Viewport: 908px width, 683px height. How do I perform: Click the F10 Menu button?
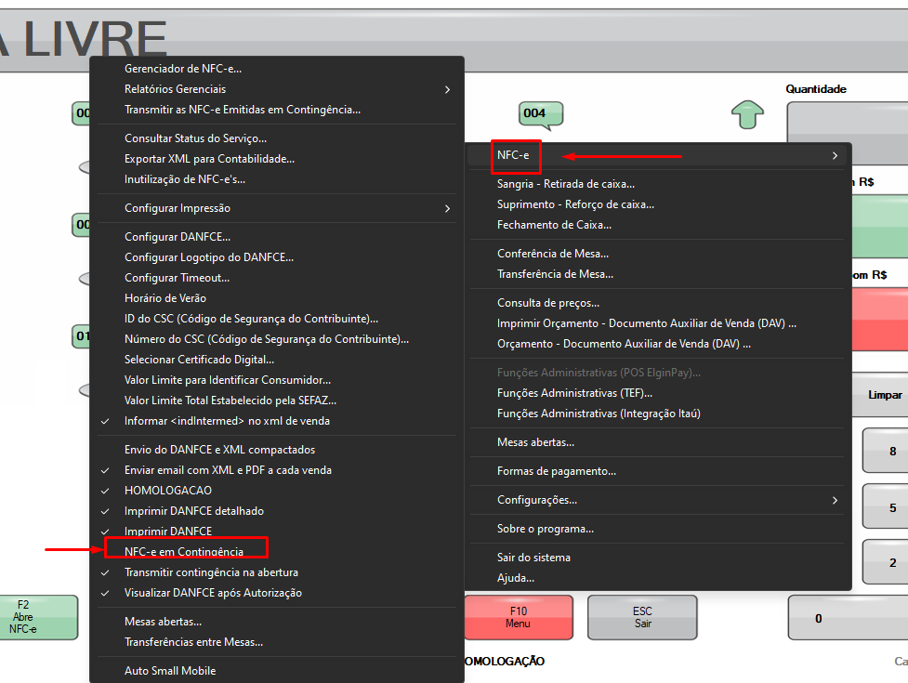coord(519,618)
